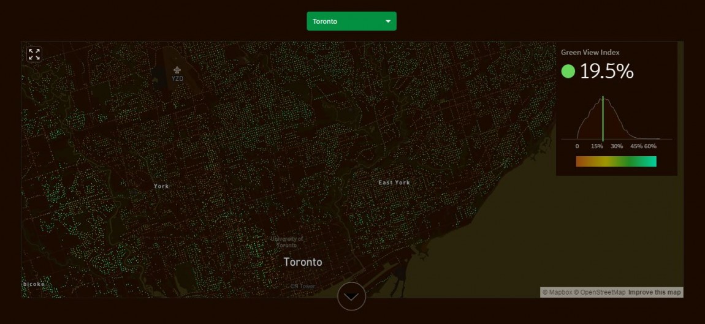The image size is (705, 324).
Task: Click the 15% tick label on histogram axis
Action: point(596,146)
